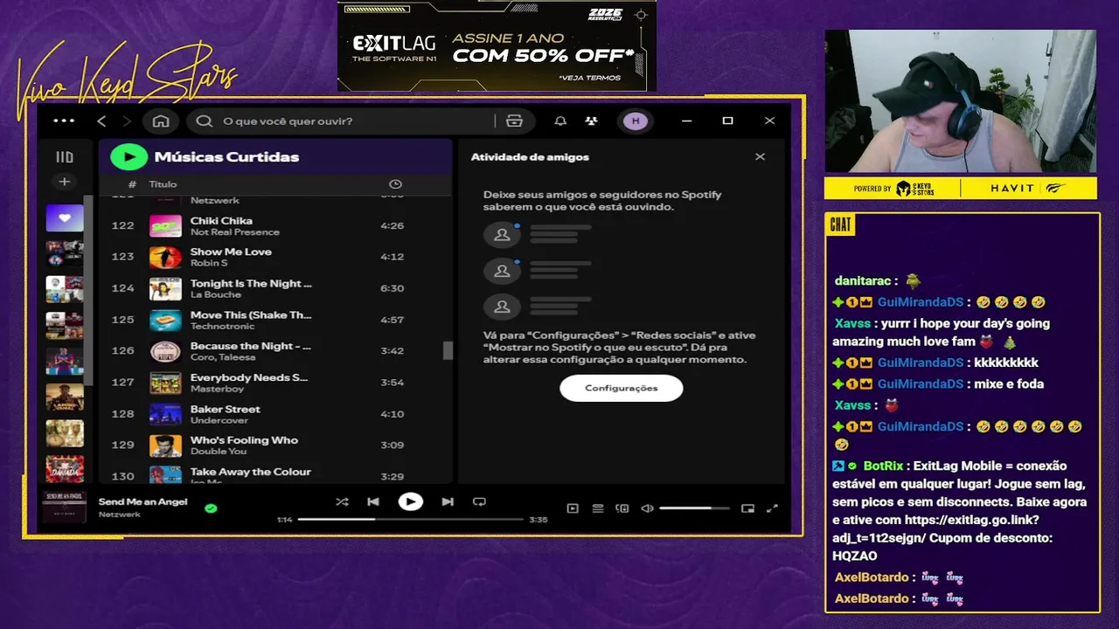Open now-playing artist Netzwerk
This screenshot has width=1119, height=629.
(x=119, y=515)
